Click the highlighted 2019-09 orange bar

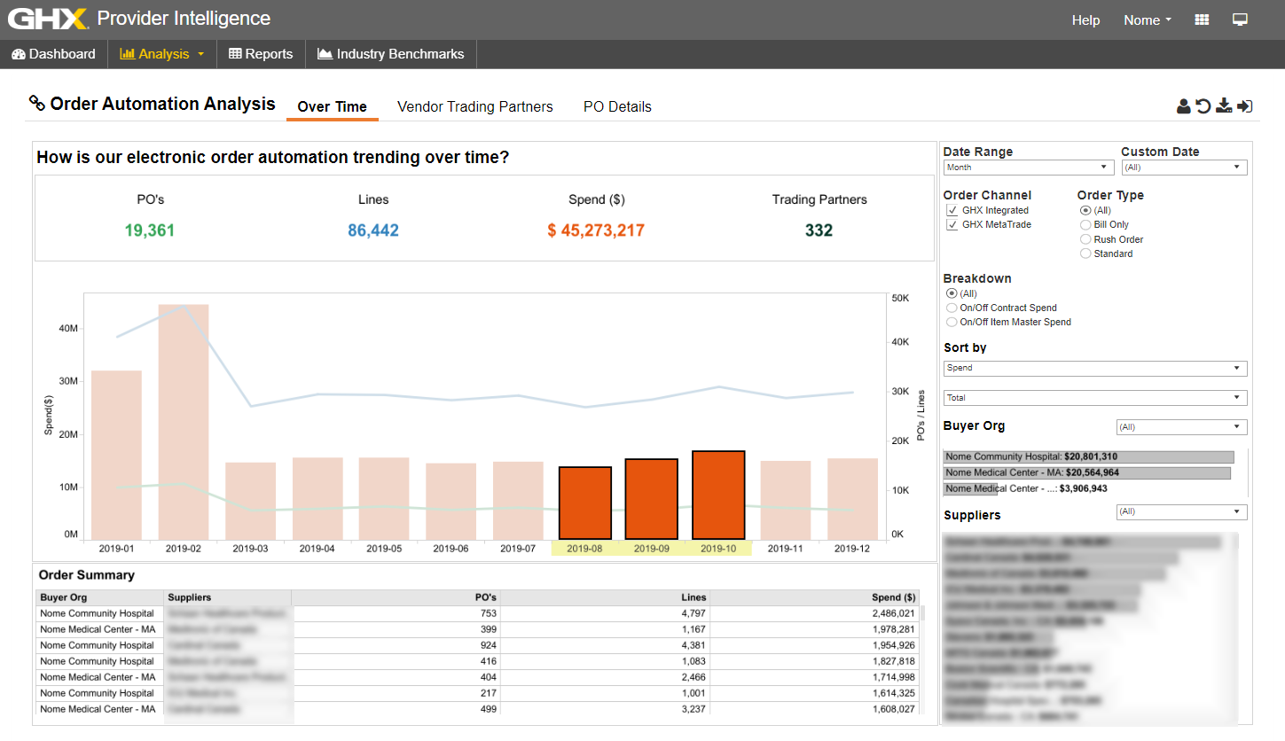point(651,498)
